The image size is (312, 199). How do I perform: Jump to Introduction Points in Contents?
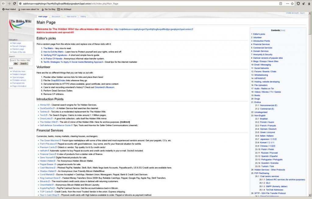[x=261, y=41]
